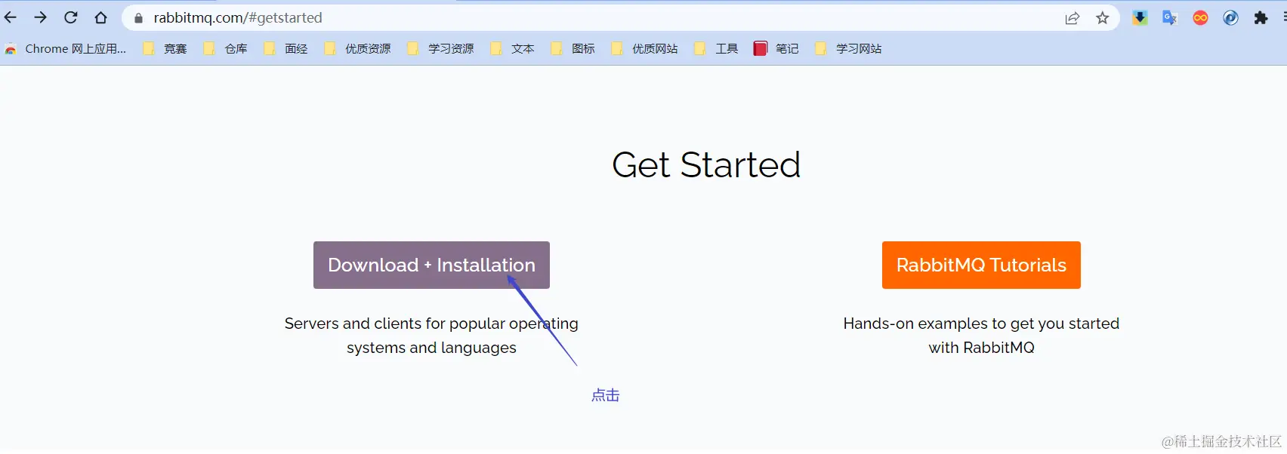
Task: Open the browser home page
Action: (x=100, y=17)
